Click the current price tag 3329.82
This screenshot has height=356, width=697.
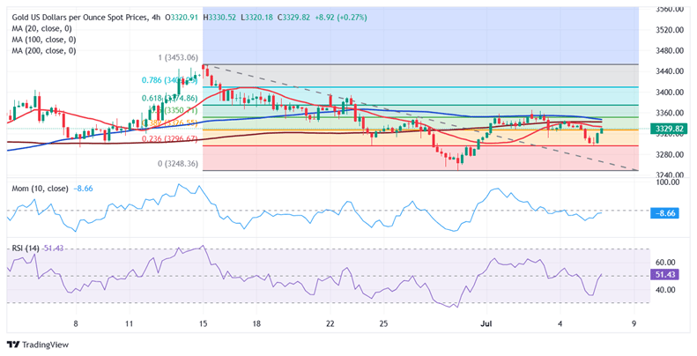pos(665,129)
